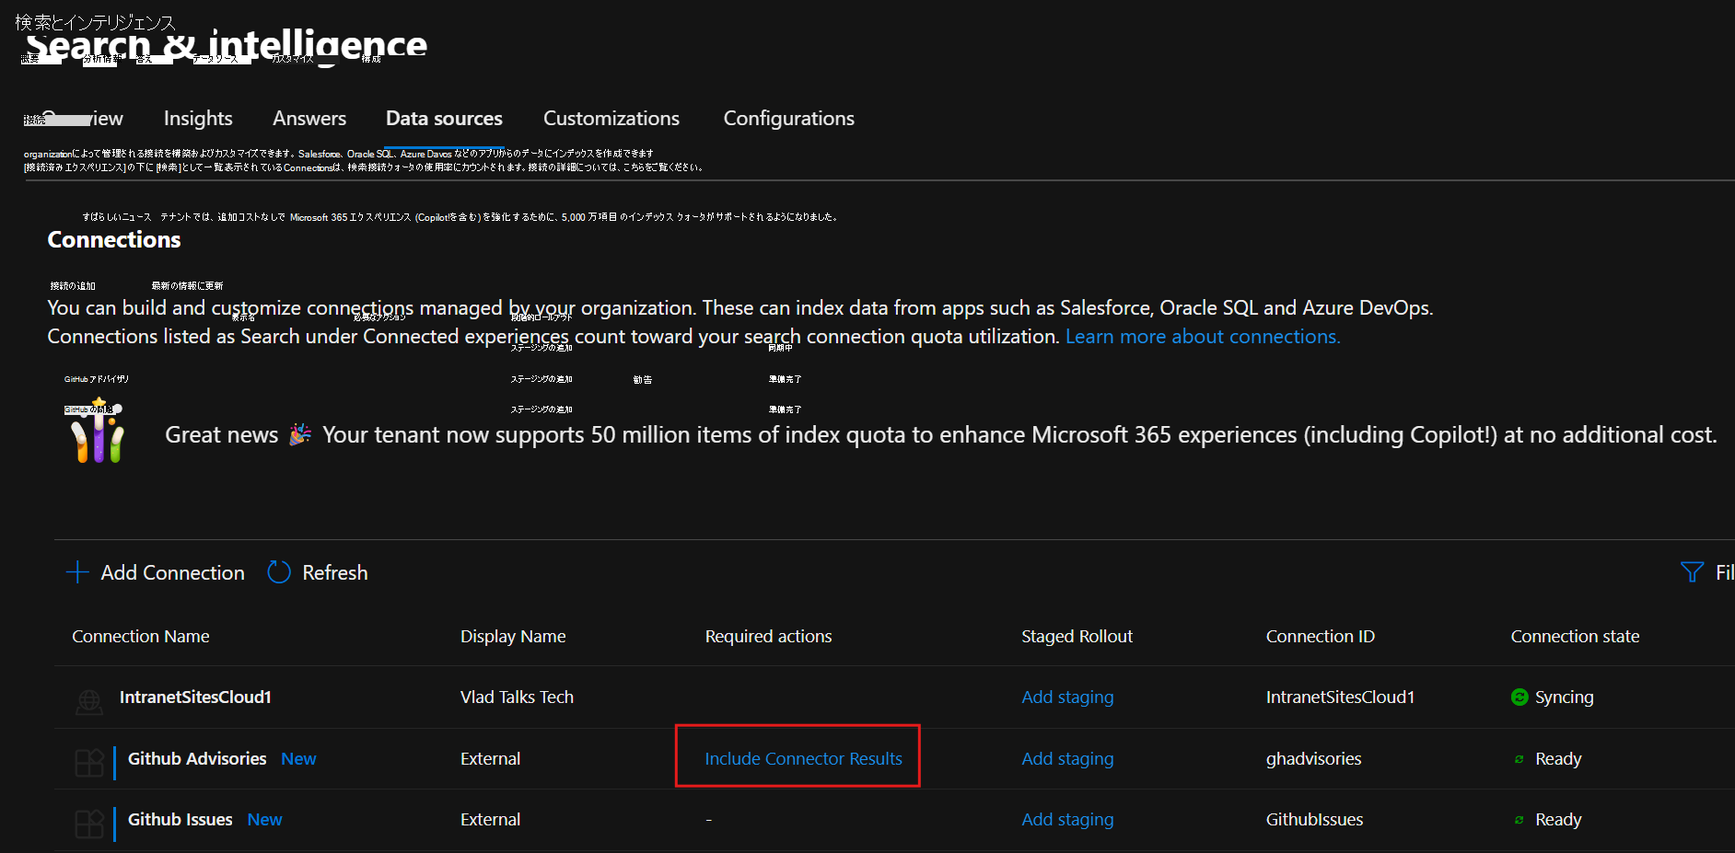
Task: Click the Vlad Talks Tech display name
Action: coord(517,697)
